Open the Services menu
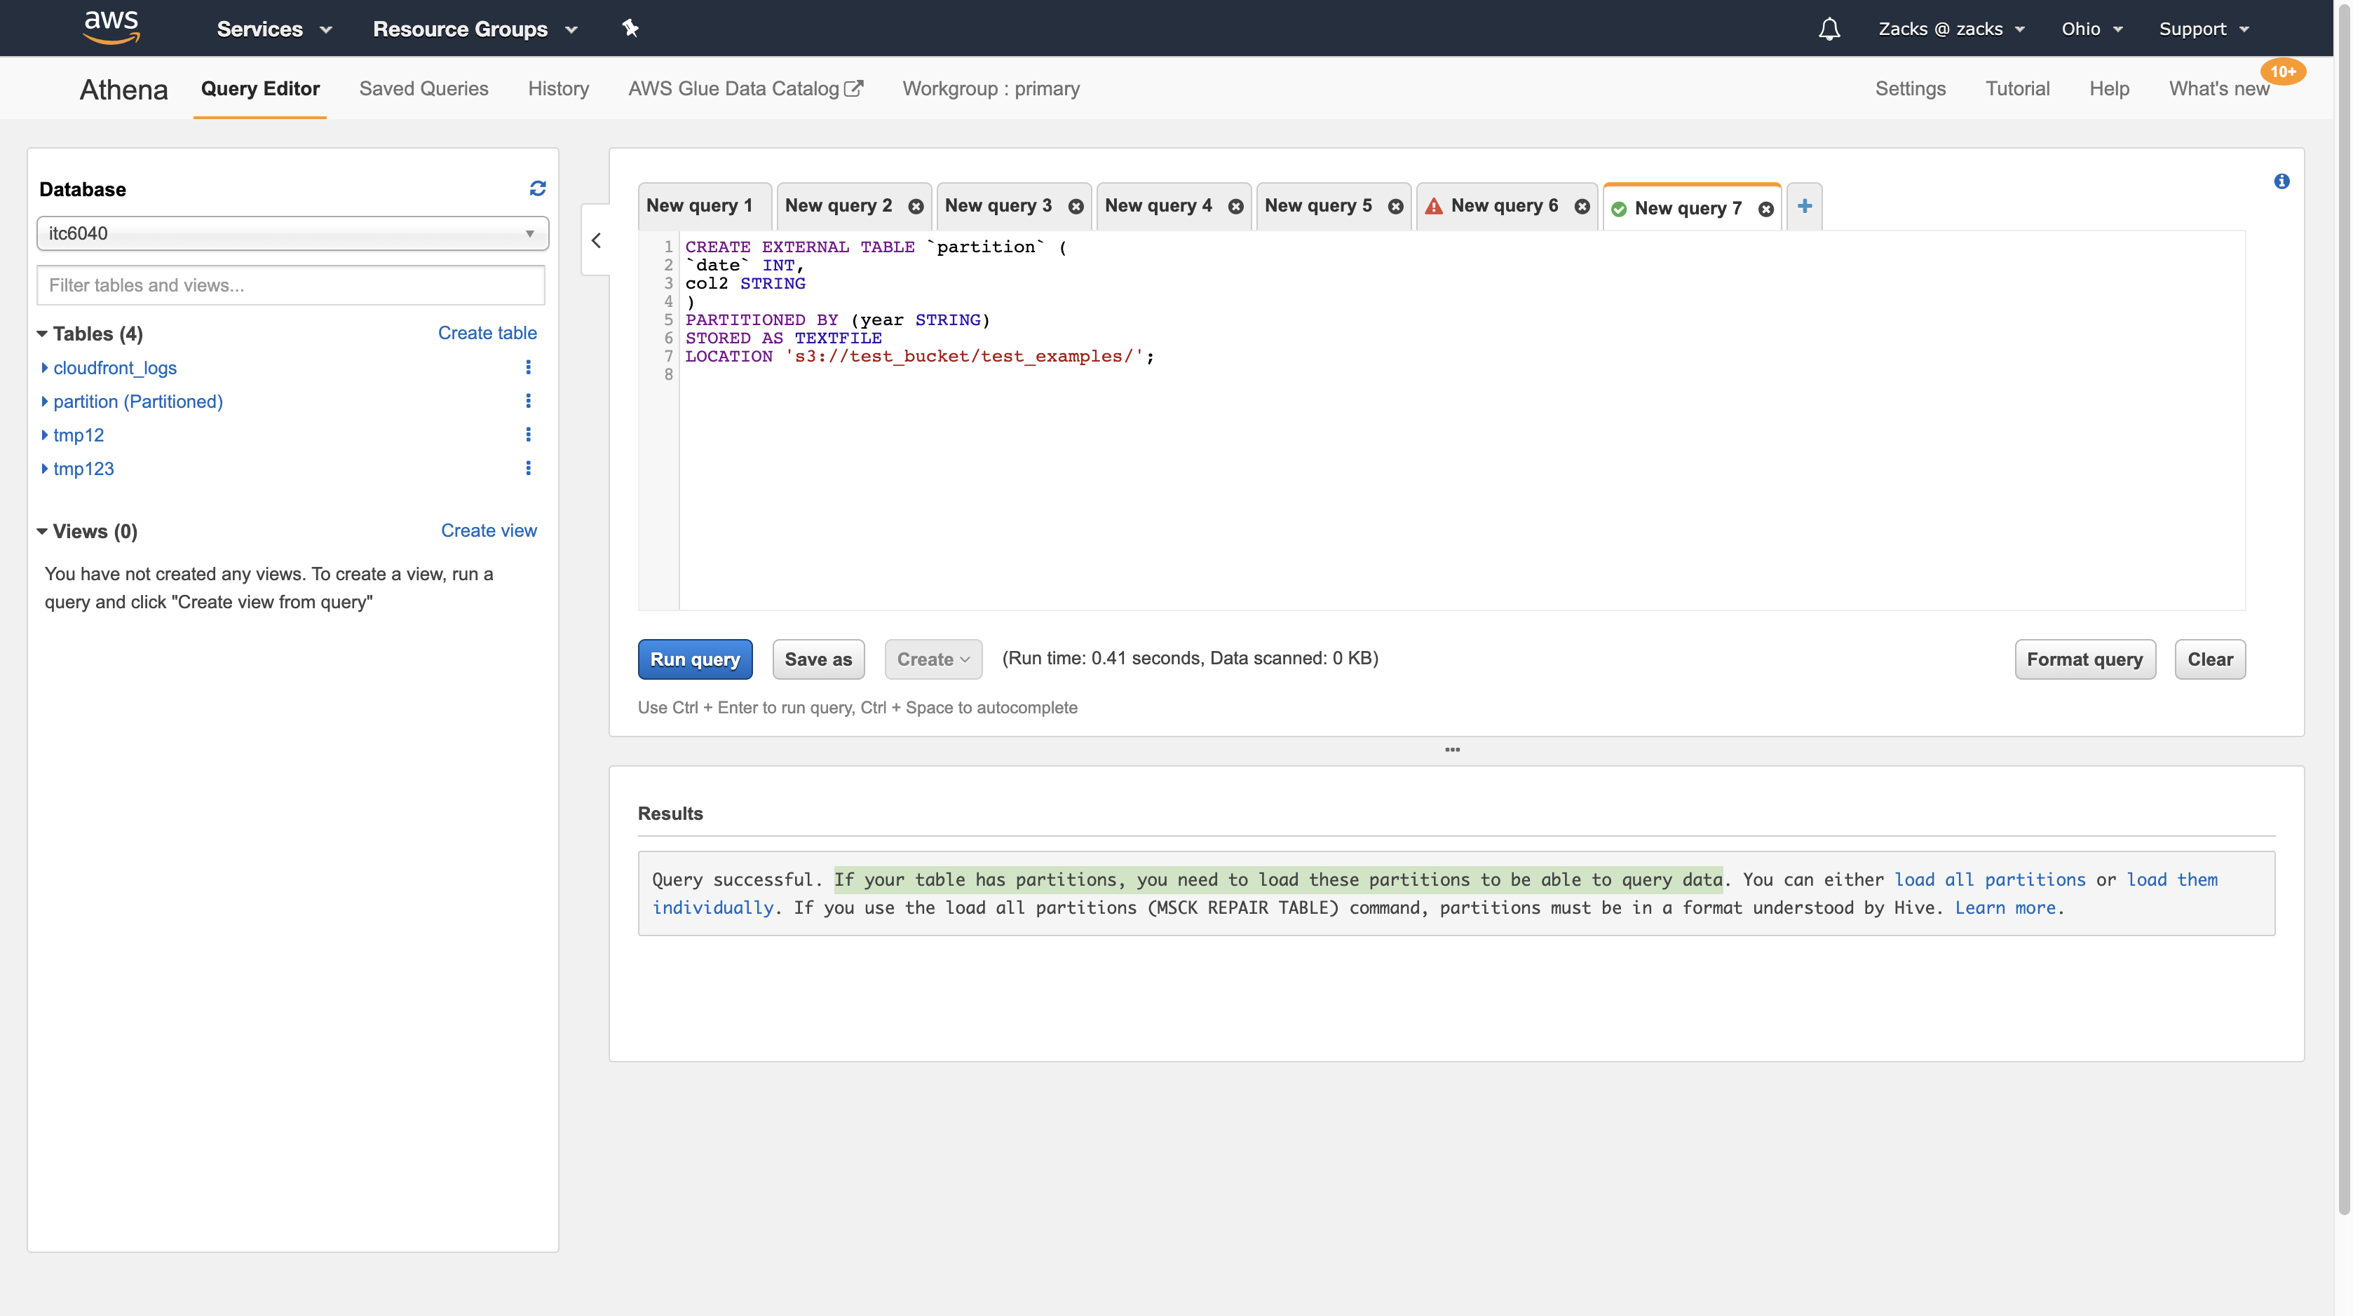 273,29
